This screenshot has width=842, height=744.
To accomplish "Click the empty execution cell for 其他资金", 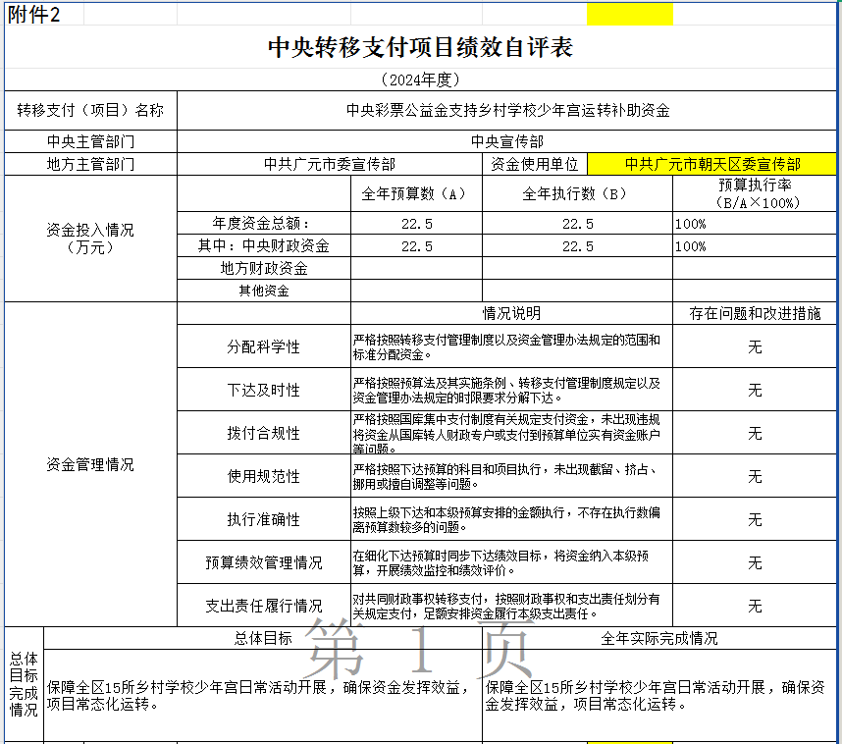I will pos(577,291).
